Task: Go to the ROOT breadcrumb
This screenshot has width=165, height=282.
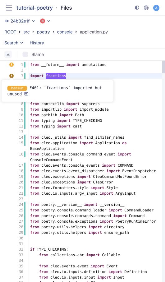Action: (x=10, y=32)
